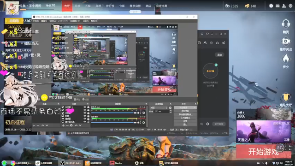Click the 传火 flame icon
Image resolution: width=295 pixels, height=166 pixels.
(x=286, y=59)
